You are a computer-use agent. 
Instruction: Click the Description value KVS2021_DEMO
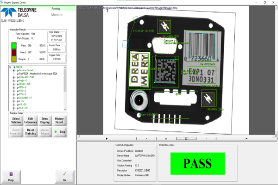143,171
